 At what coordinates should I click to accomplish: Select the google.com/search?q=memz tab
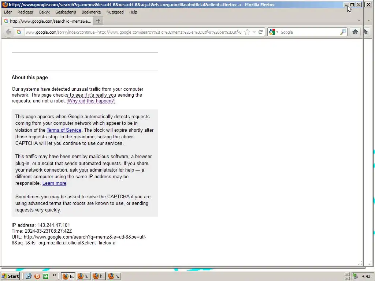click(47, 21)
